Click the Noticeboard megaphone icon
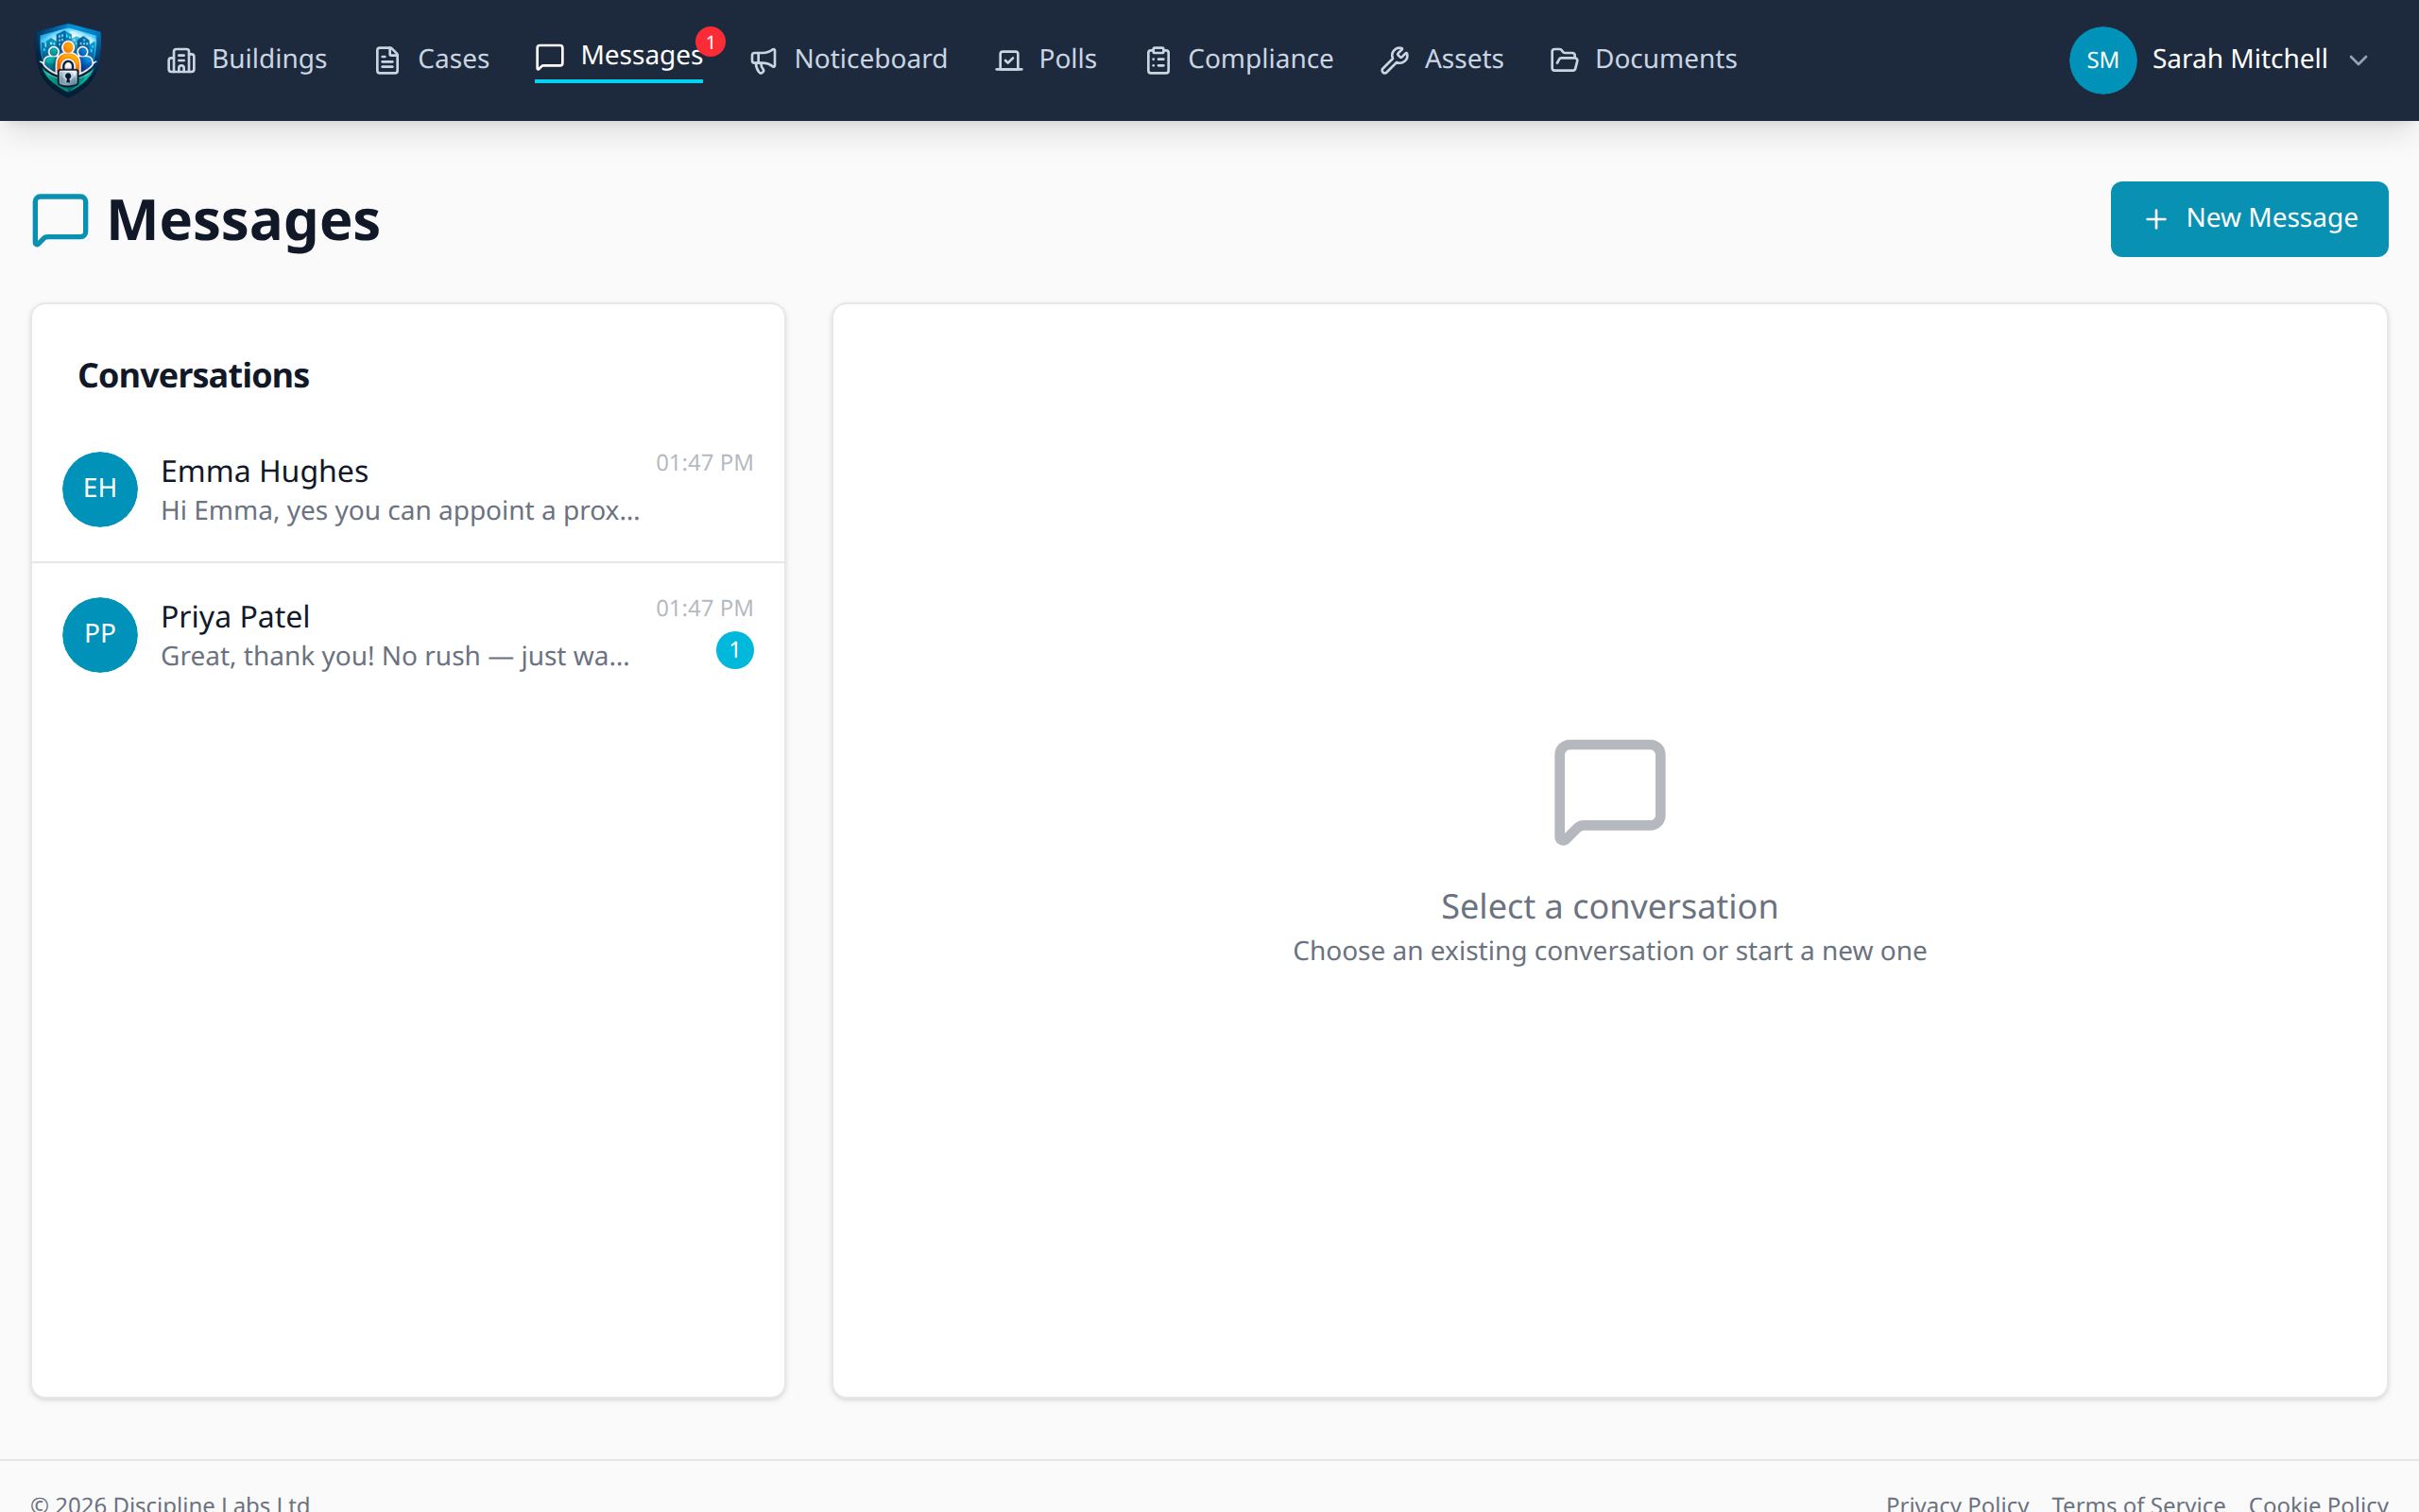The image size is (2419, 1512). click(x=763, y=61)
